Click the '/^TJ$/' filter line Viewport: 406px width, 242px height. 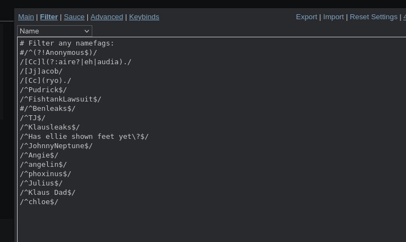point(32,117)
